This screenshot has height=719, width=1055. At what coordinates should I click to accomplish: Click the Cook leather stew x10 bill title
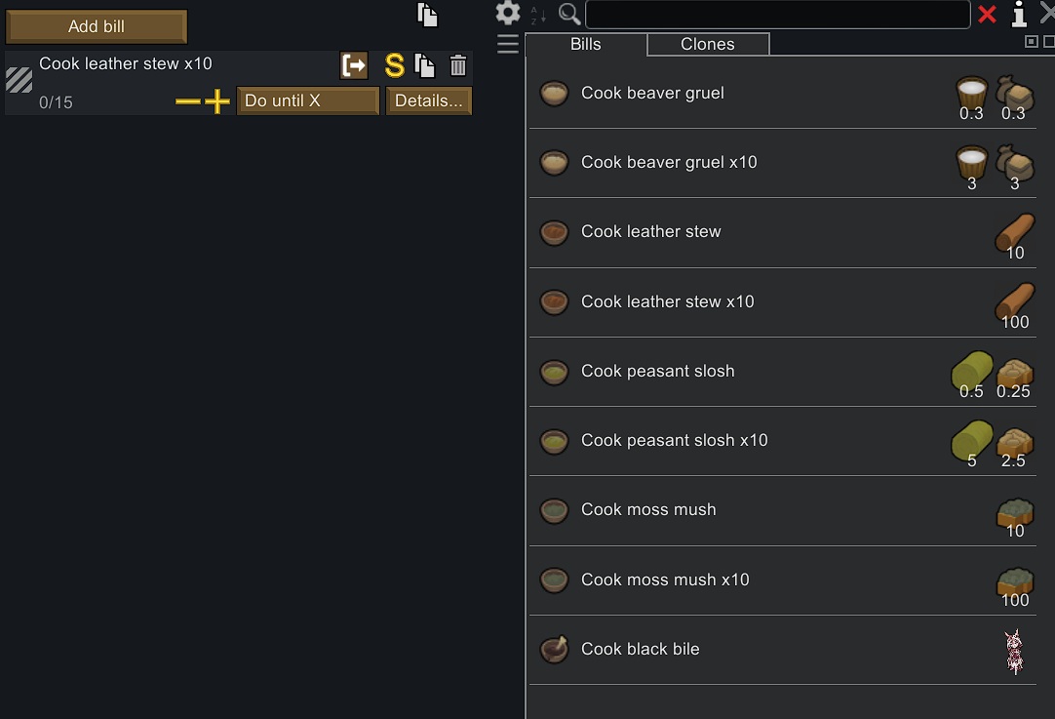click(x=126, y=64)
